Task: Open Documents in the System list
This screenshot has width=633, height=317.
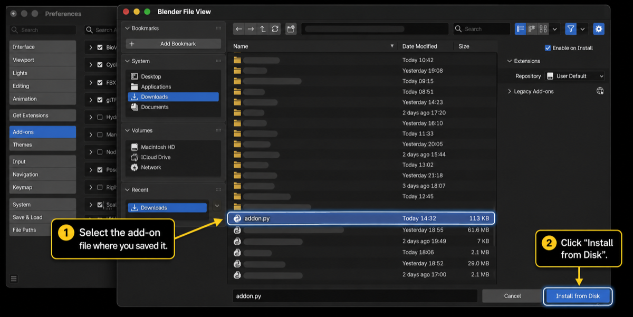Action: coord(173,107)
